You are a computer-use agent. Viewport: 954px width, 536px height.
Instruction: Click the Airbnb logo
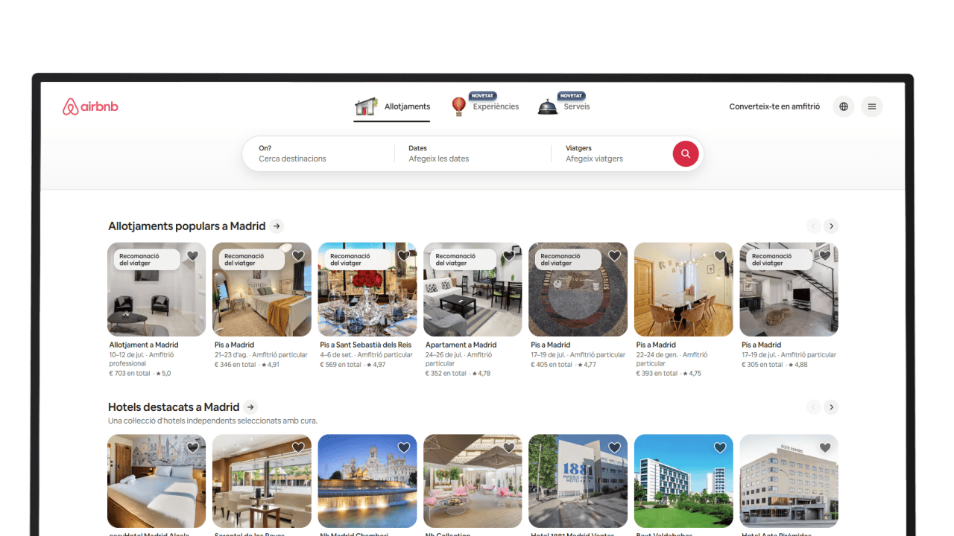(90, 106)
